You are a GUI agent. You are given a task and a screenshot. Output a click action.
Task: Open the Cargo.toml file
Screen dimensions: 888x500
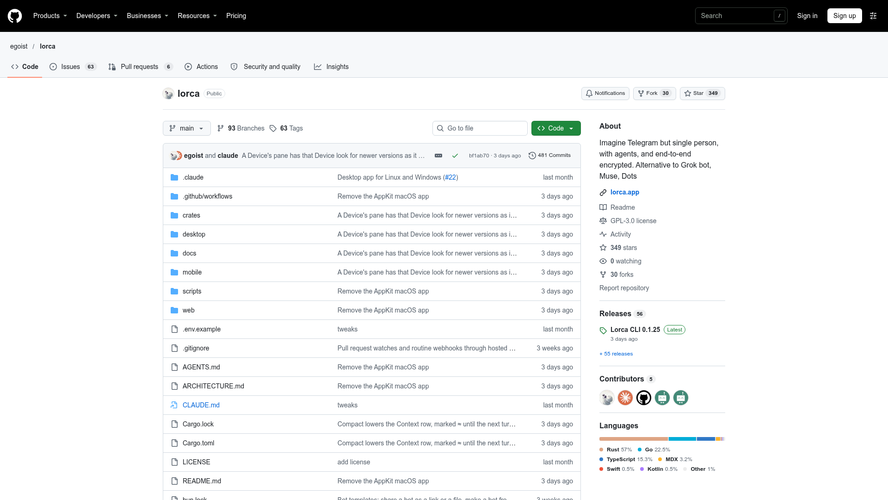[198, 443]
